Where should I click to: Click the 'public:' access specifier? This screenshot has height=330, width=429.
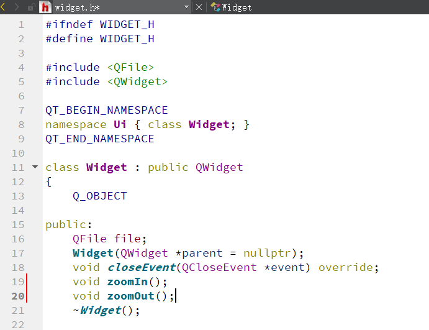[69, 224]
